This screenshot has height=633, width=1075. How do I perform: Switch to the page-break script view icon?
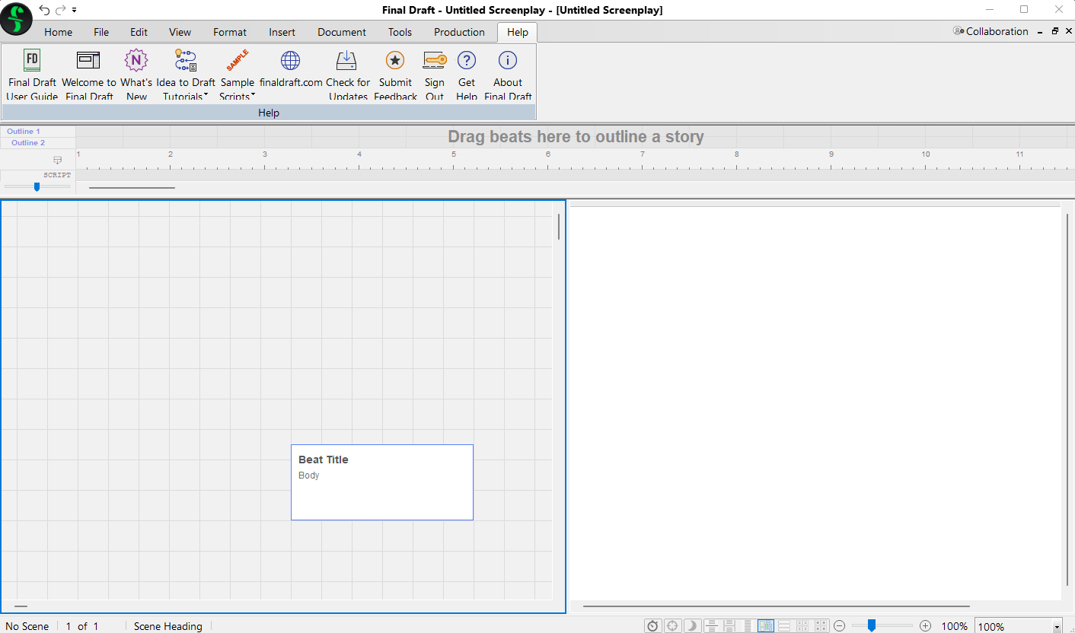pos(730,625)
